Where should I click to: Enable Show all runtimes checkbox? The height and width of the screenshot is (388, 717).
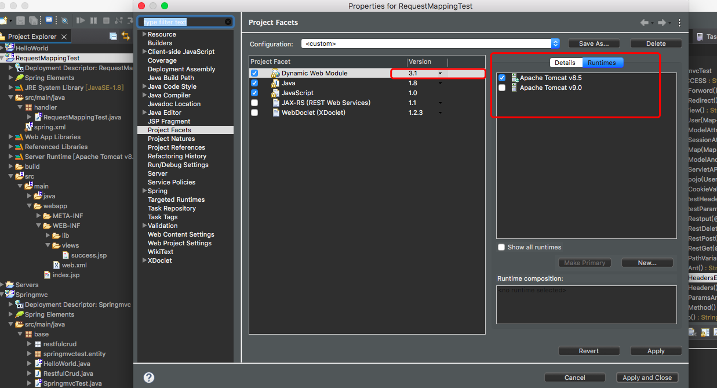coord(502,247)
